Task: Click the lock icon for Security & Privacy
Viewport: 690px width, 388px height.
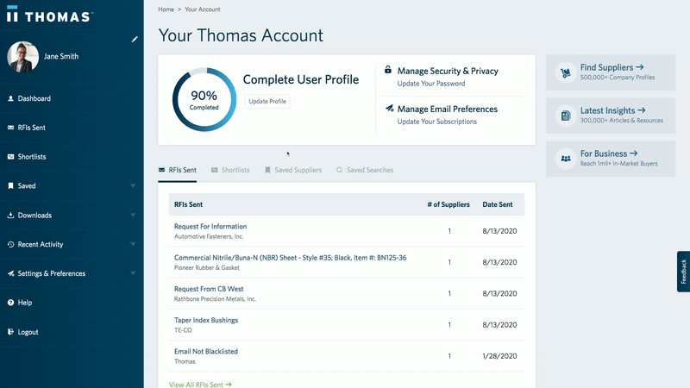Action: (x=388, y=70)
